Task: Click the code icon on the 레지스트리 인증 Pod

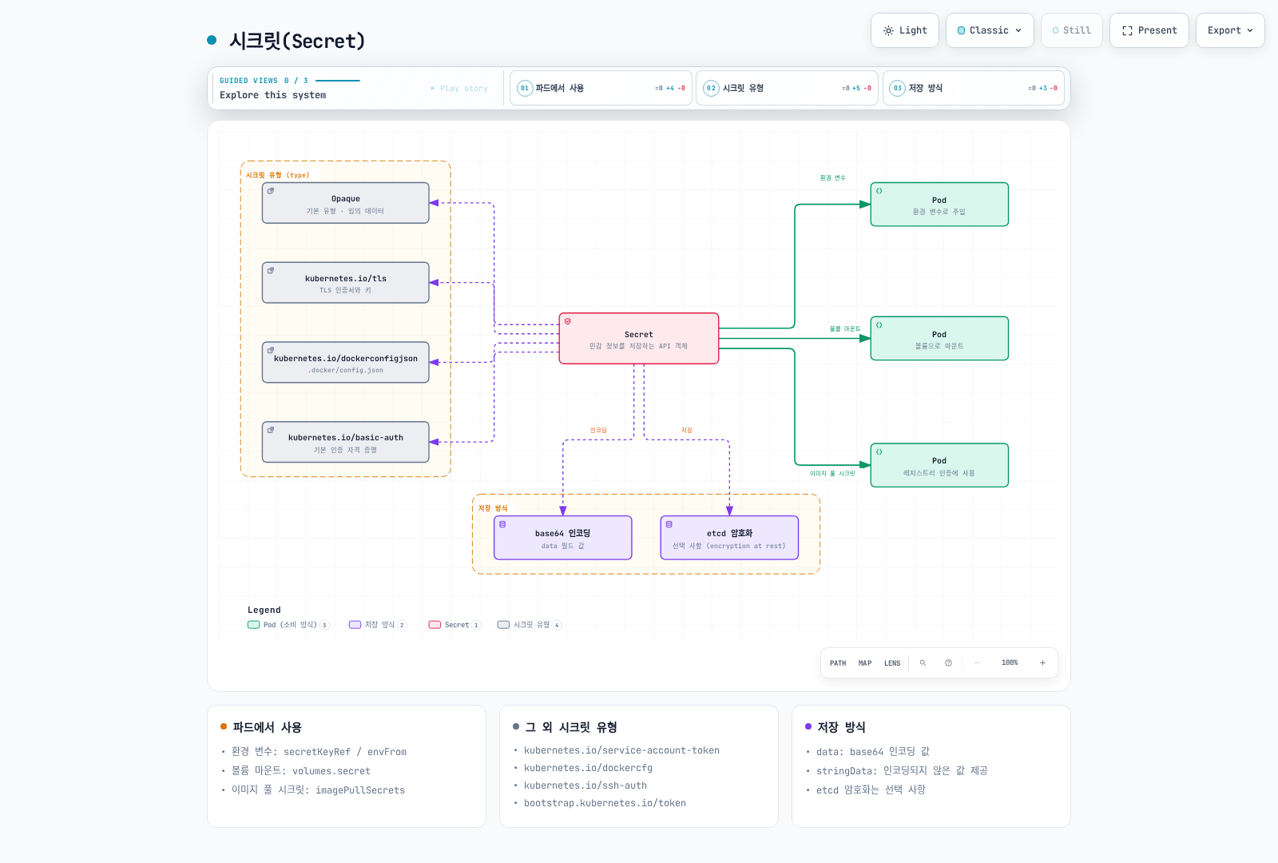Action: point(879,451)
